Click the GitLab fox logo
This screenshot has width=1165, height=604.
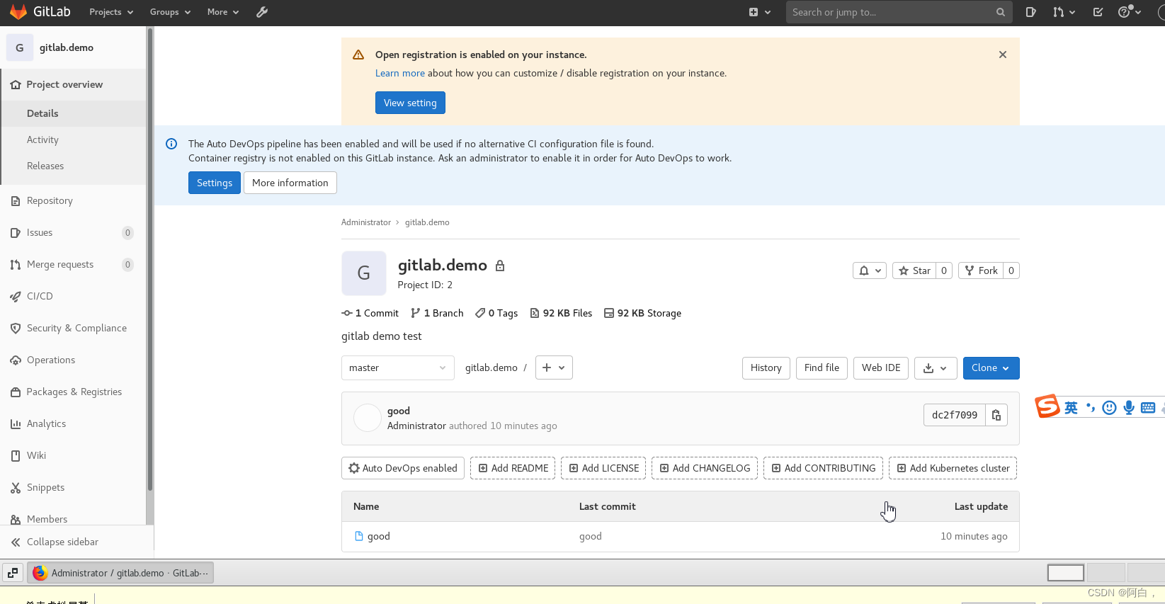18,12
